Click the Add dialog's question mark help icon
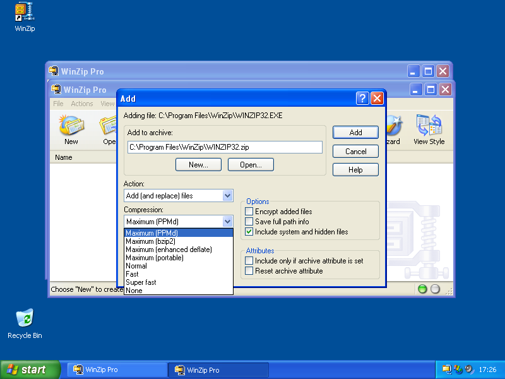This screenshot has height=379, width=505. click(362, 99)
